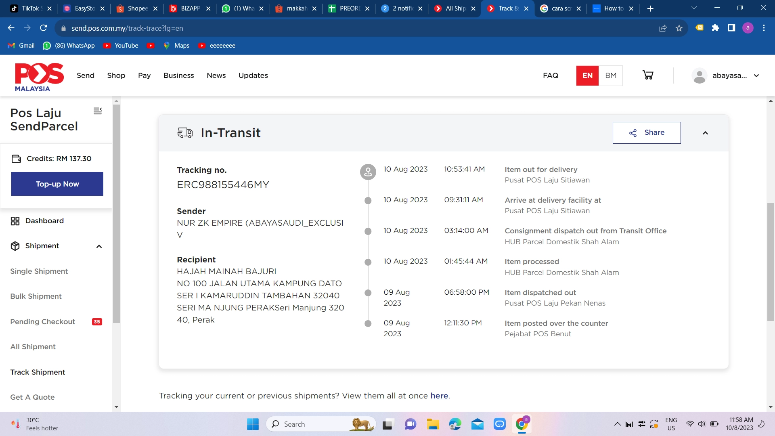Click the sidebar vertical scrollbar
This screenshot has height=436, width=775.
point(116,214)
